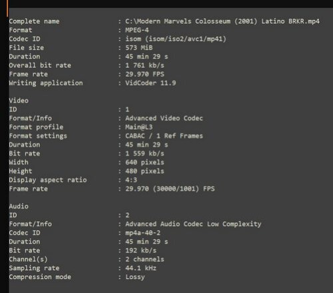
Task: Click the Sampling rate 44.1 kHz value
Action: point(141,268)
